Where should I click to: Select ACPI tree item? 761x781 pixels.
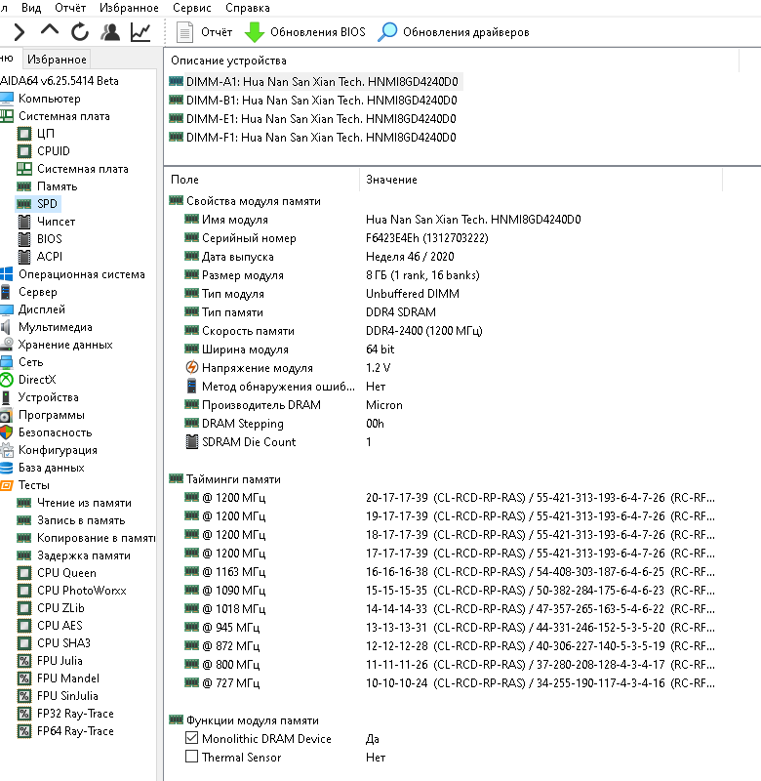coord(50,257)
